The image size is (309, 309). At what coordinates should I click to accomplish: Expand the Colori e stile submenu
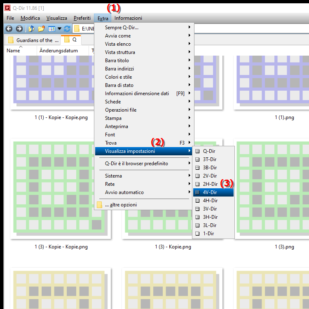pyautogui.click(x=144, y=77)
